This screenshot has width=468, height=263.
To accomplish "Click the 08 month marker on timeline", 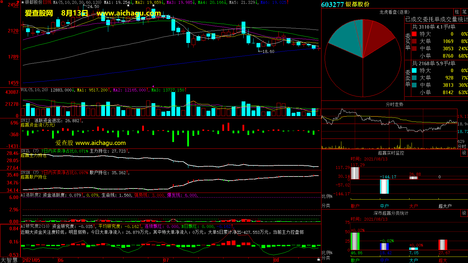I will click(x=276, y=260).
